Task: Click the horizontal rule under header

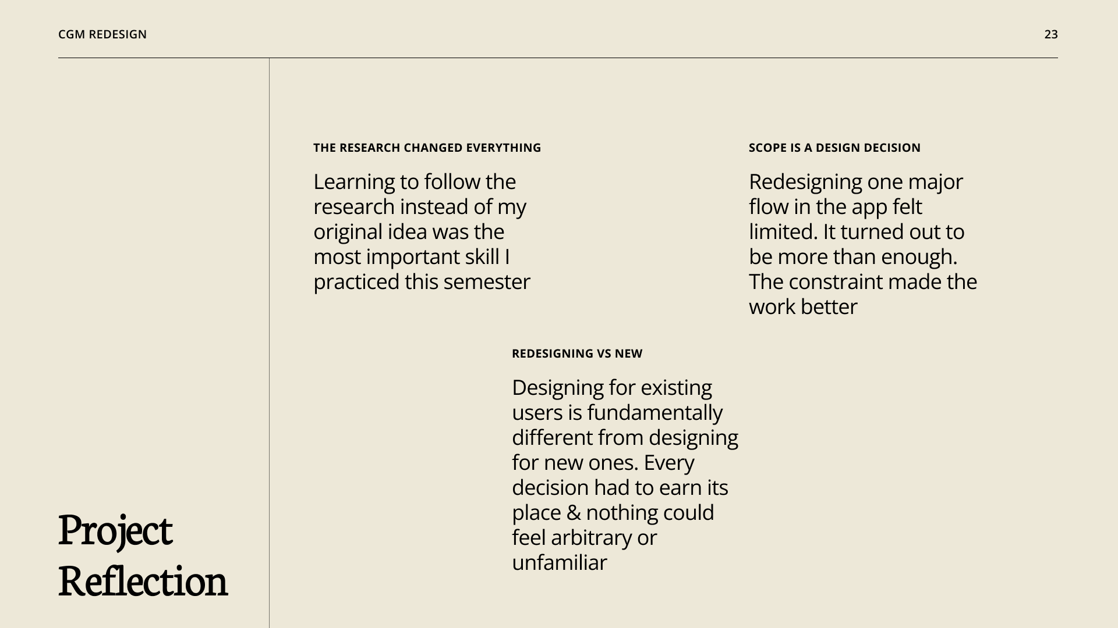Action: tap(558, 58)
